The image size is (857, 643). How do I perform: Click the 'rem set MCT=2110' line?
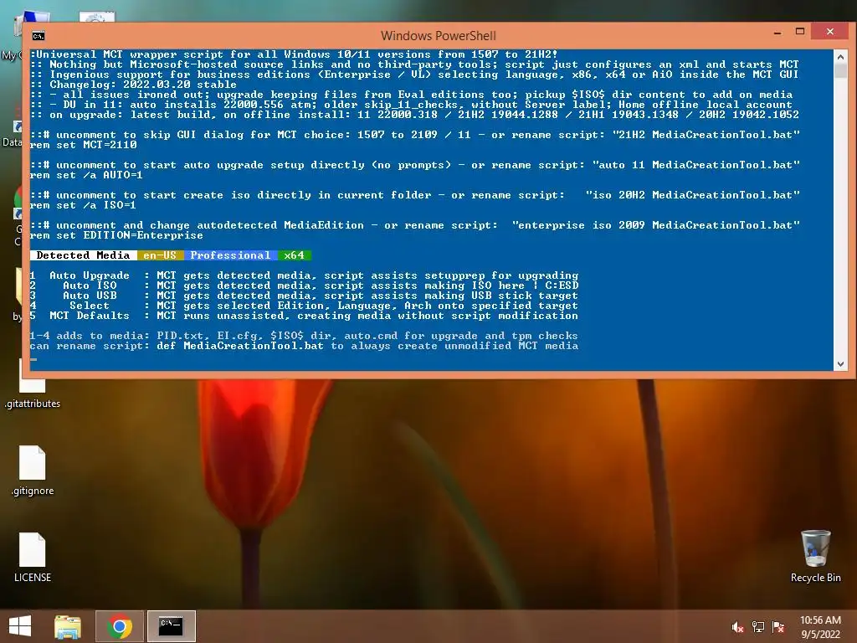[83, 145]
